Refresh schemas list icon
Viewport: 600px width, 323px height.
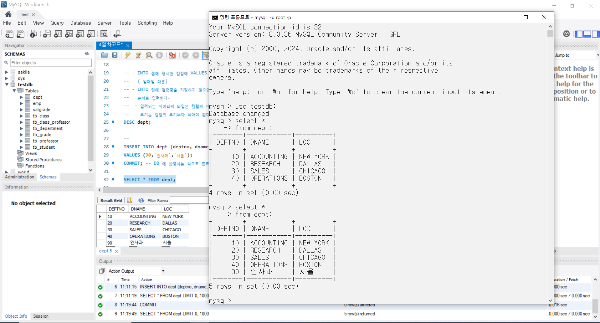(x=87, y=54)
